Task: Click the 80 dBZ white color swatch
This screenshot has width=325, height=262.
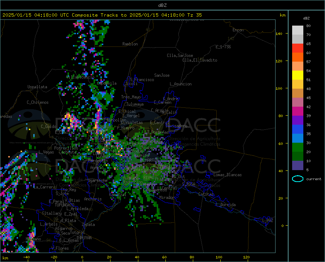Action: (298, 30)
